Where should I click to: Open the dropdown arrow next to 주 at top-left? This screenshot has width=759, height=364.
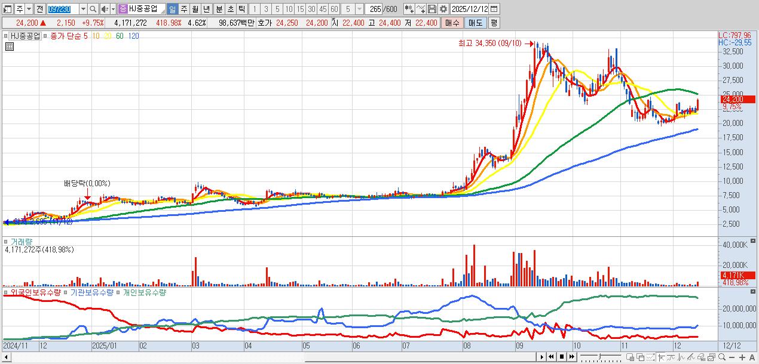tap(29, 9)
